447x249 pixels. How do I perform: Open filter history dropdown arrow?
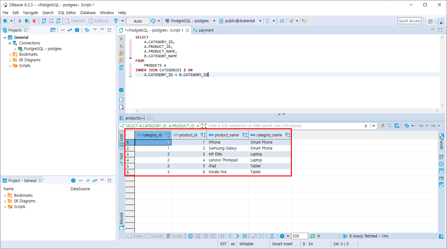373,126
